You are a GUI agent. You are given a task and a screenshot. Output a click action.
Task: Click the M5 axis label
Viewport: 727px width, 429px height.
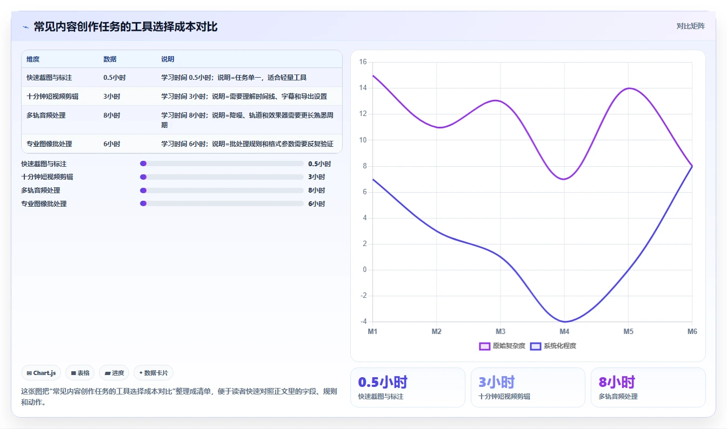point(628,331)
